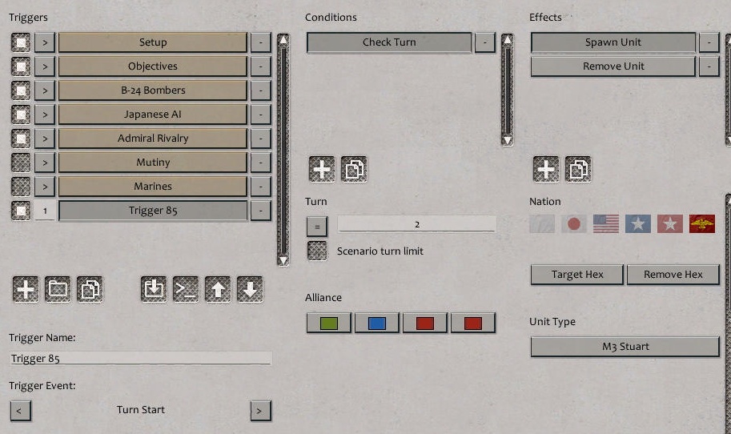Expand the Admiral Rivalry group

[45, 139]
